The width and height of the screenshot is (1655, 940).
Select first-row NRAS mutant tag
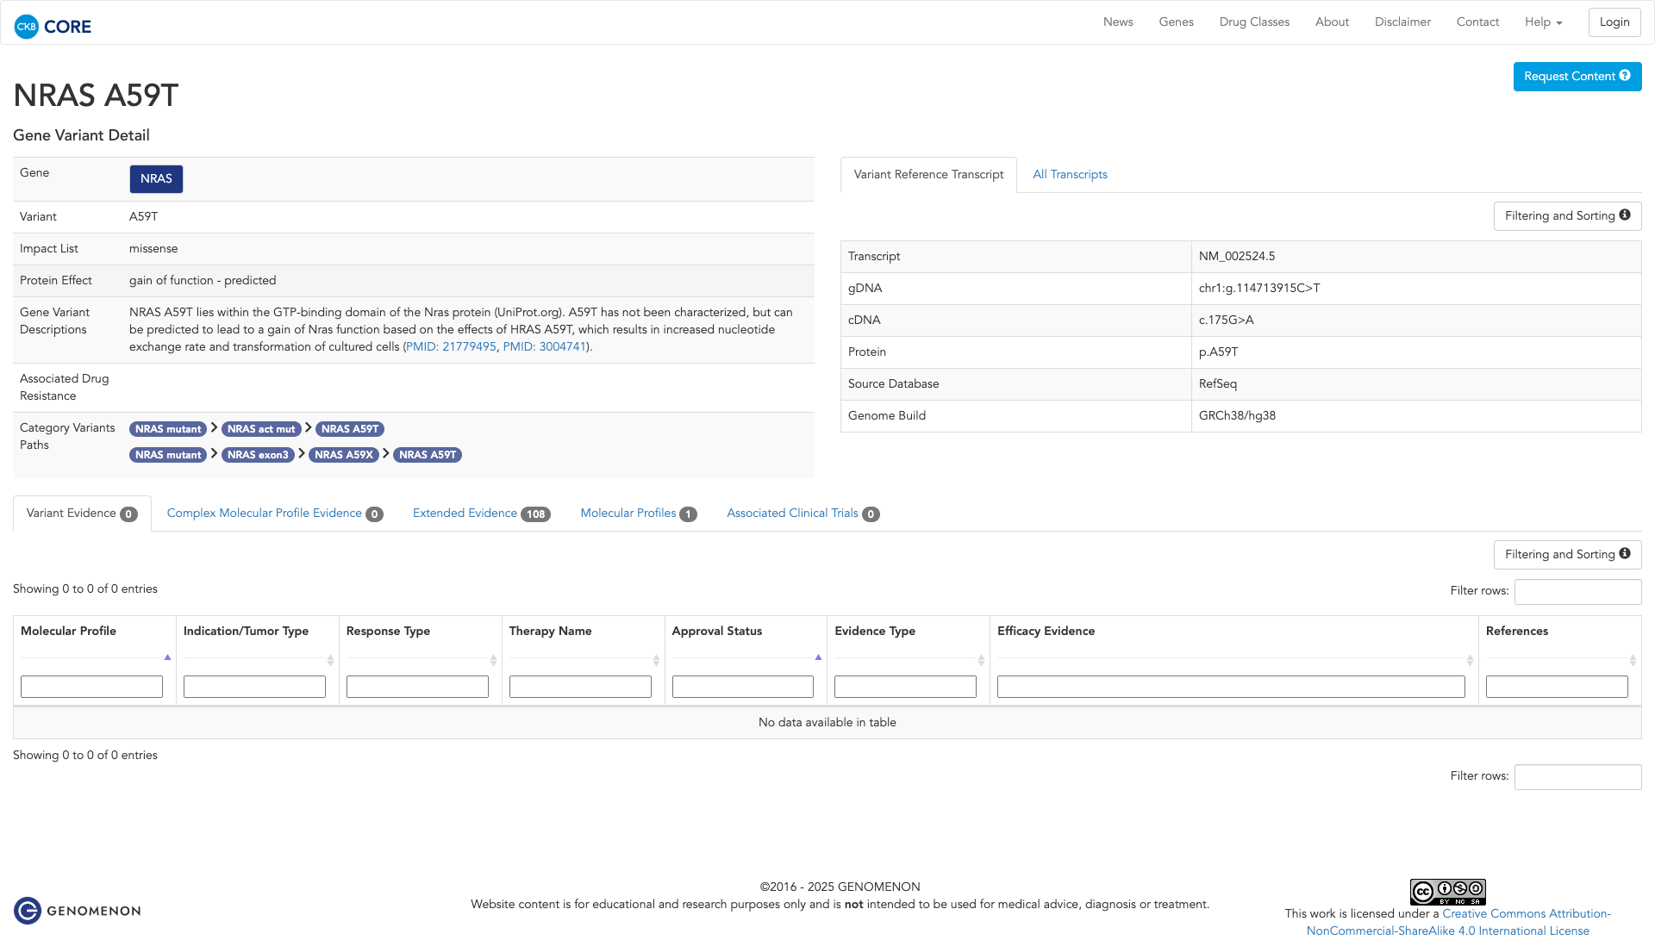click(168, 429)
